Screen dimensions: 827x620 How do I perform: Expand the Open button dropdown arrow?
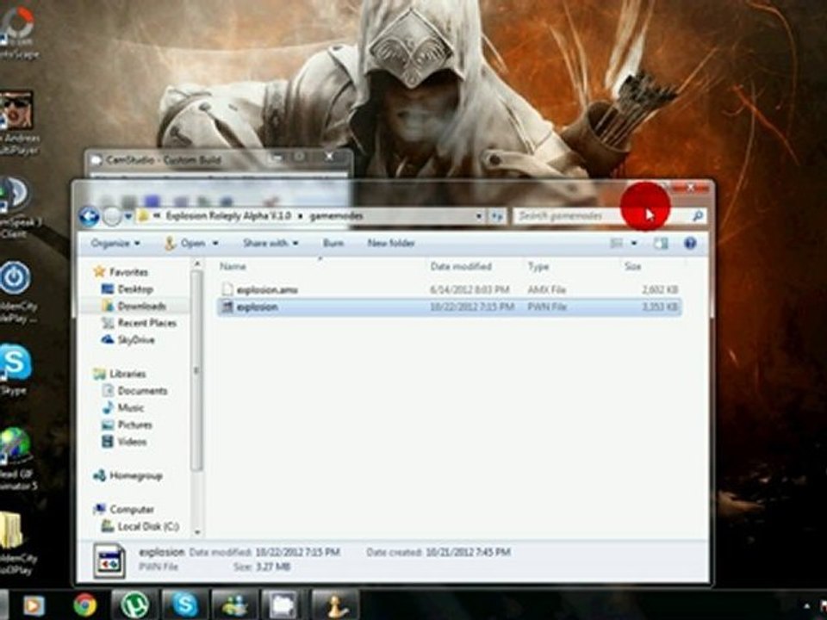215,243
